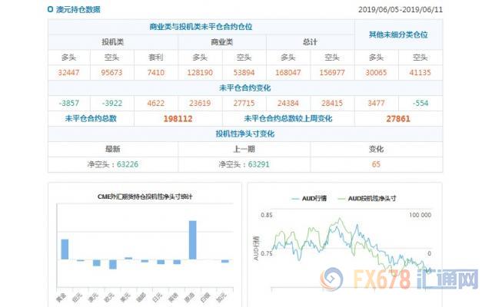Click the tallest blue bar in CME chart
The image size is (492, 307).
193,240
